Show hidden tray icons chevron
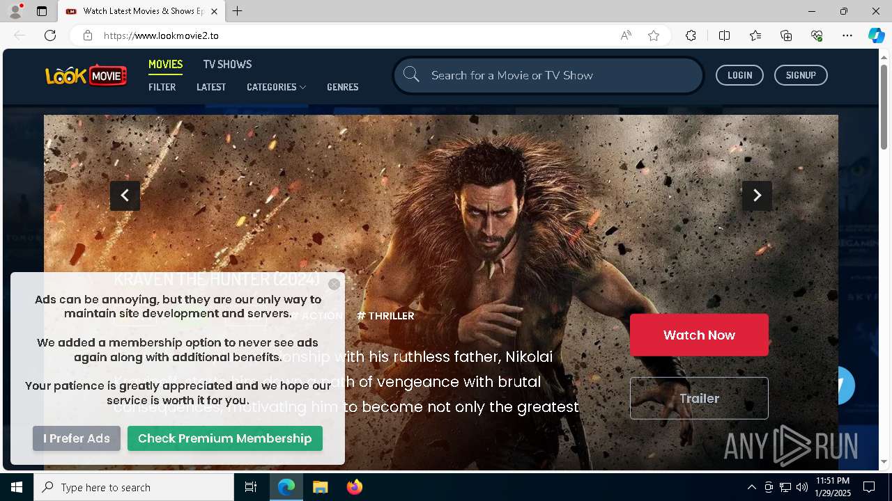 pos(751,487)
